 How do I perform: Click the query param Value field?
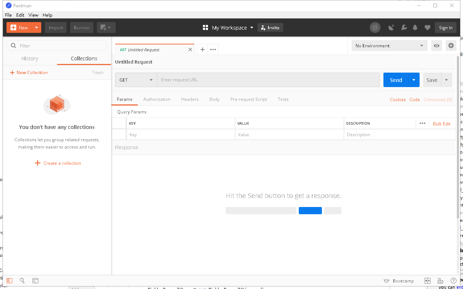pyautogui.click(x=289, y=135)
